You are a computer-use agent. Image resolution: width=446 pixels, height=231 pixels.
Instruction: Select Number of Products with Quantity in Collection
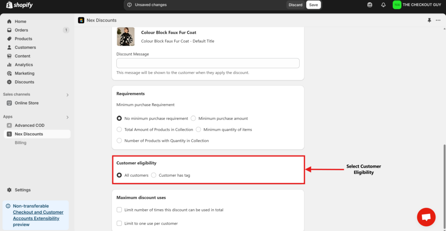[119, 141]
